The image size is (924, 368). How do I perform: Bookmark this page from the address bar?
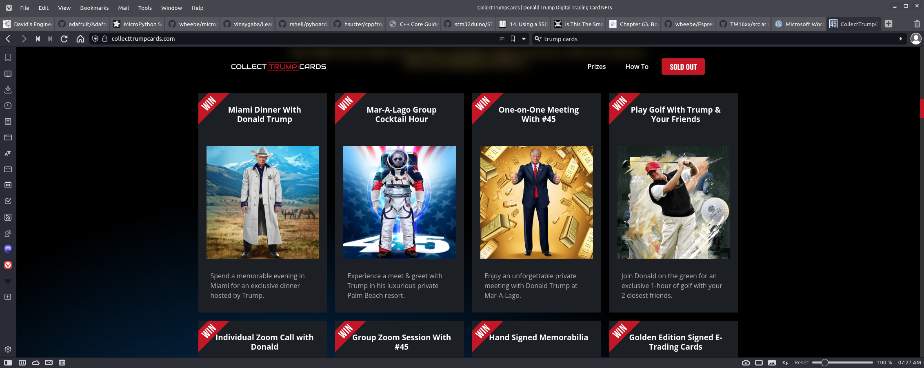(x=513, y=39)
